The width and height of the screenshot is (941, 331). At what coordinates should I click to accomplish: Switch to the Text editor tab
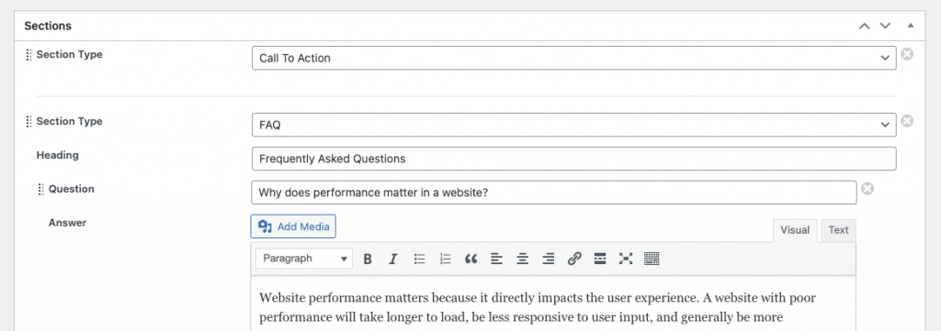[x=838, y=230]
